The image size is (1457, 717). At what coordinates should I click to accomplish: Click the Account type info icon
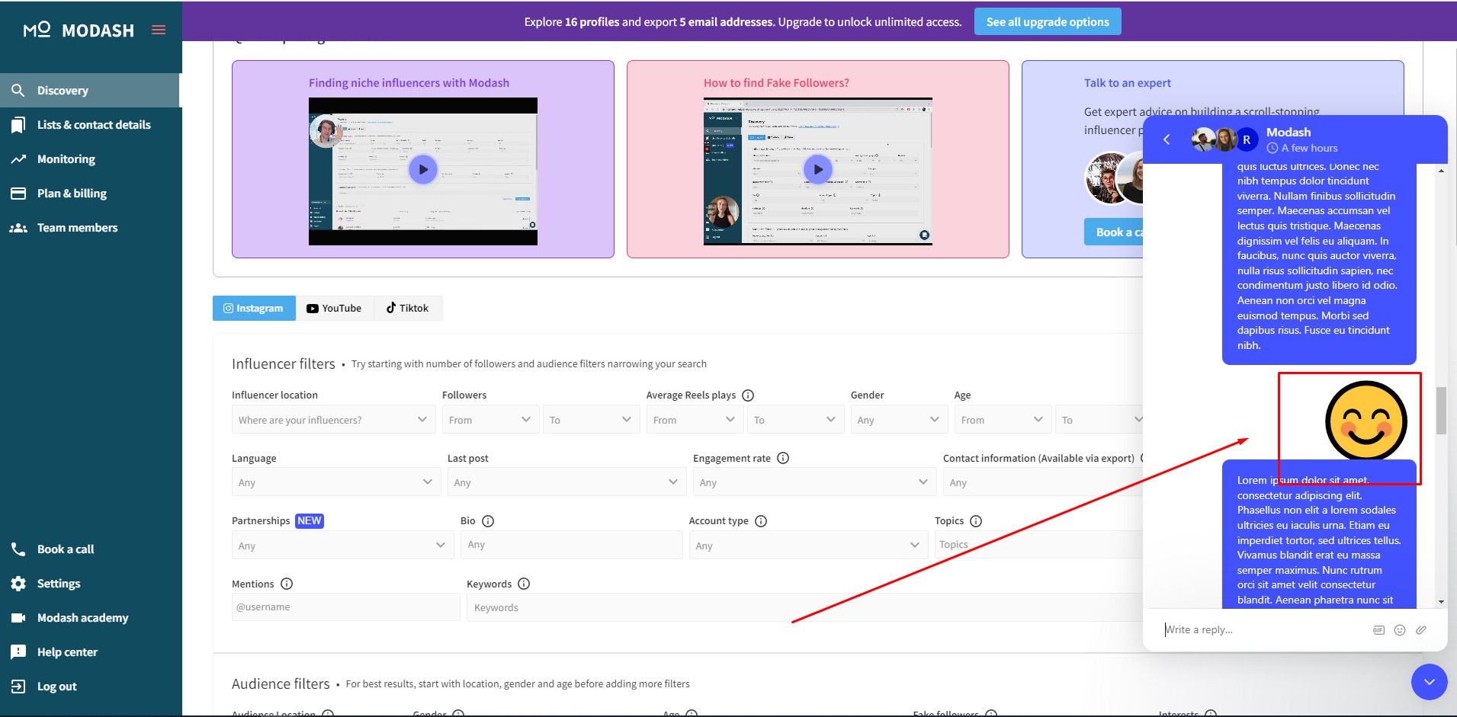click(x=761, y=521)
